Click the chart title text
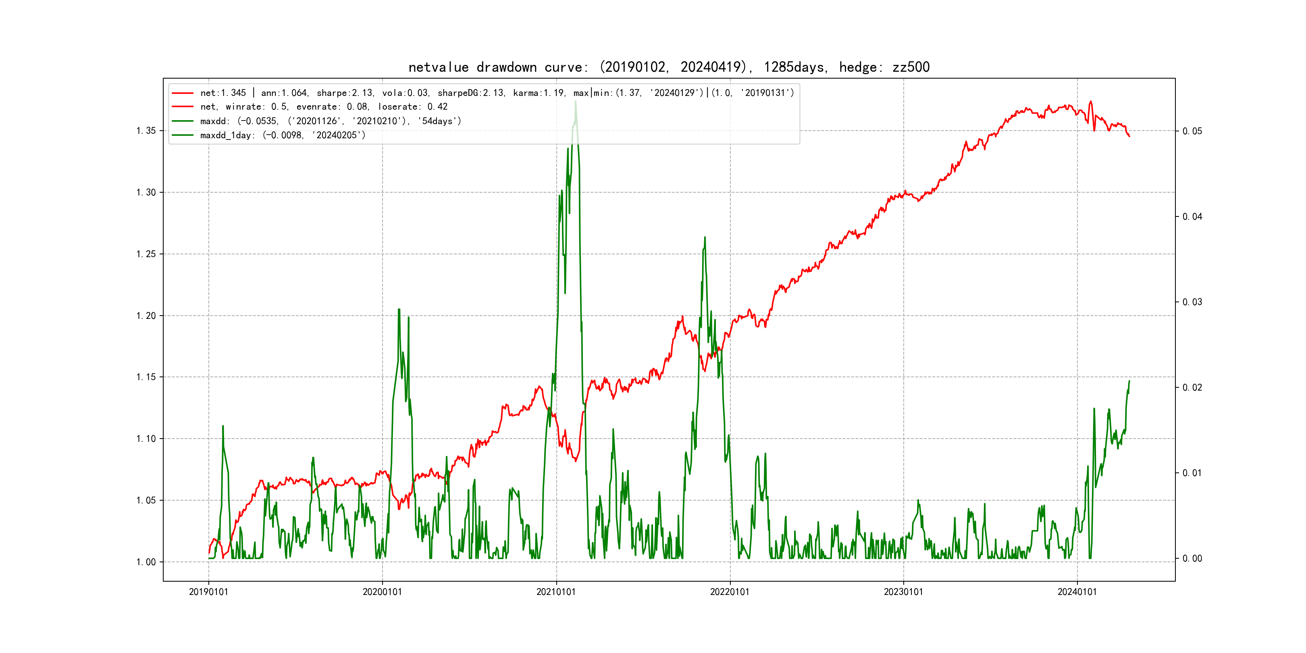Screen dimensions: 1306x653 pos(669,67)
